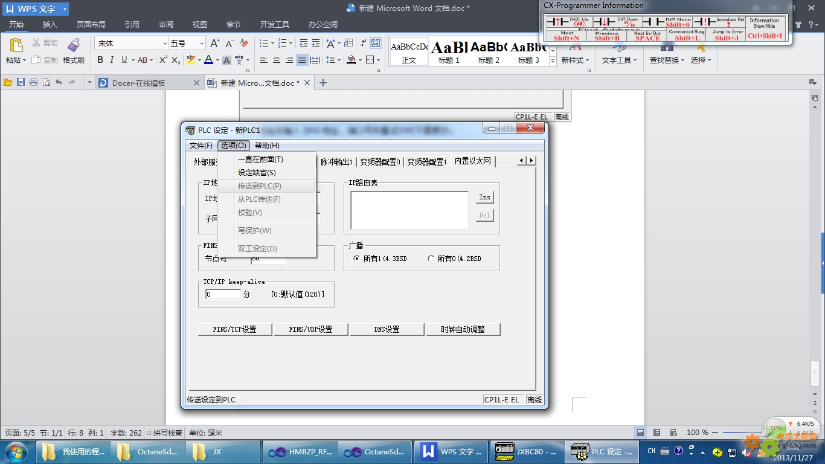Apply superscript formatting
The image size is (825, 464).
(x=163, y=60)
